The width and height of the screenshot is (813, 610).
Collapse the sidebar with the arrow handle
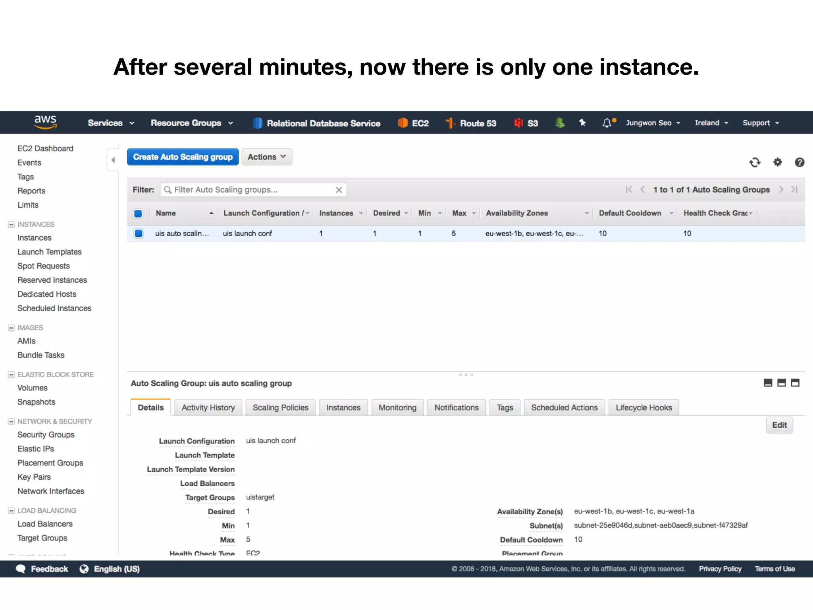click(x=113, y=160)
